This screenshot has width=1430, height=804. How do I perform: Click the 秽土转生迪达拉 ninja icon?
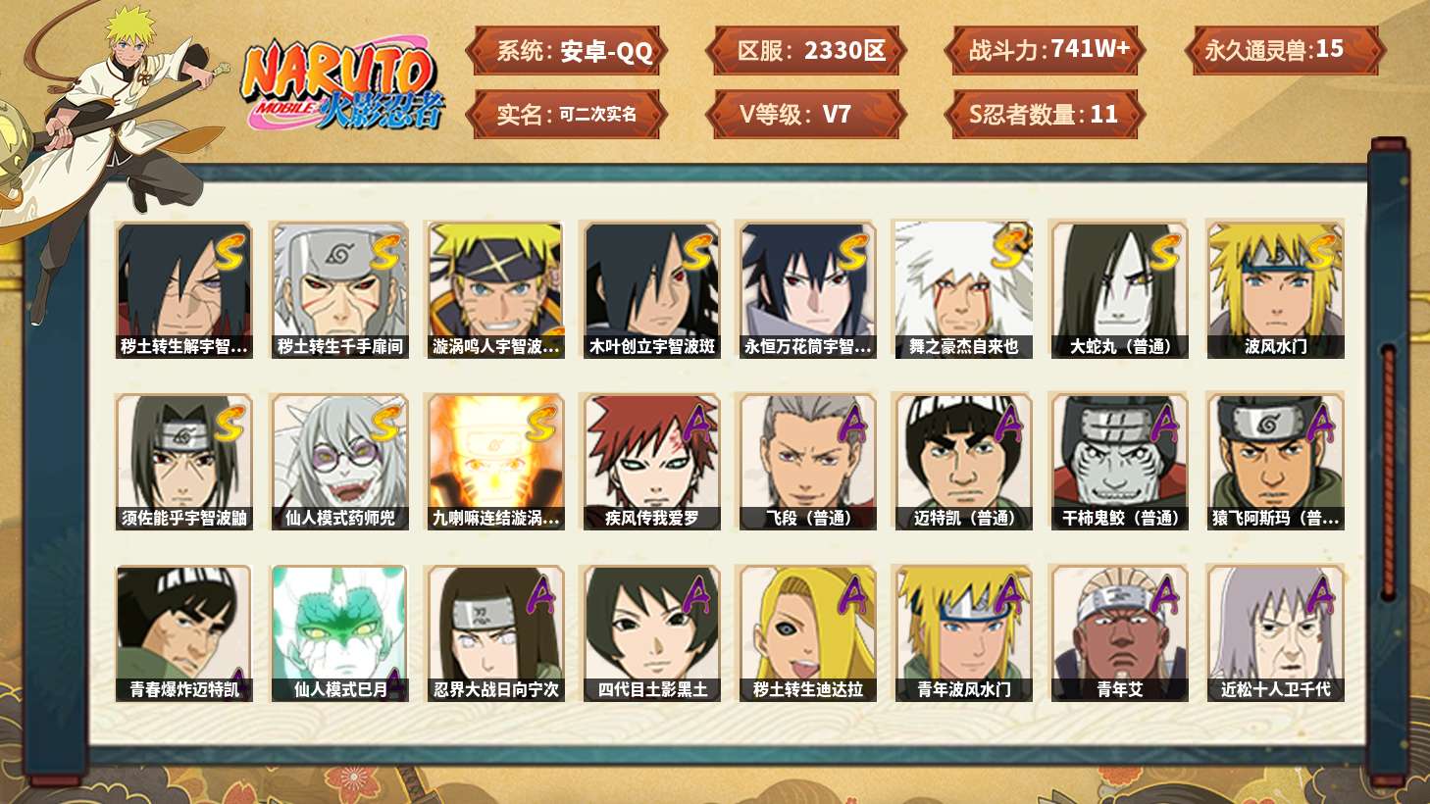[807, 633]
